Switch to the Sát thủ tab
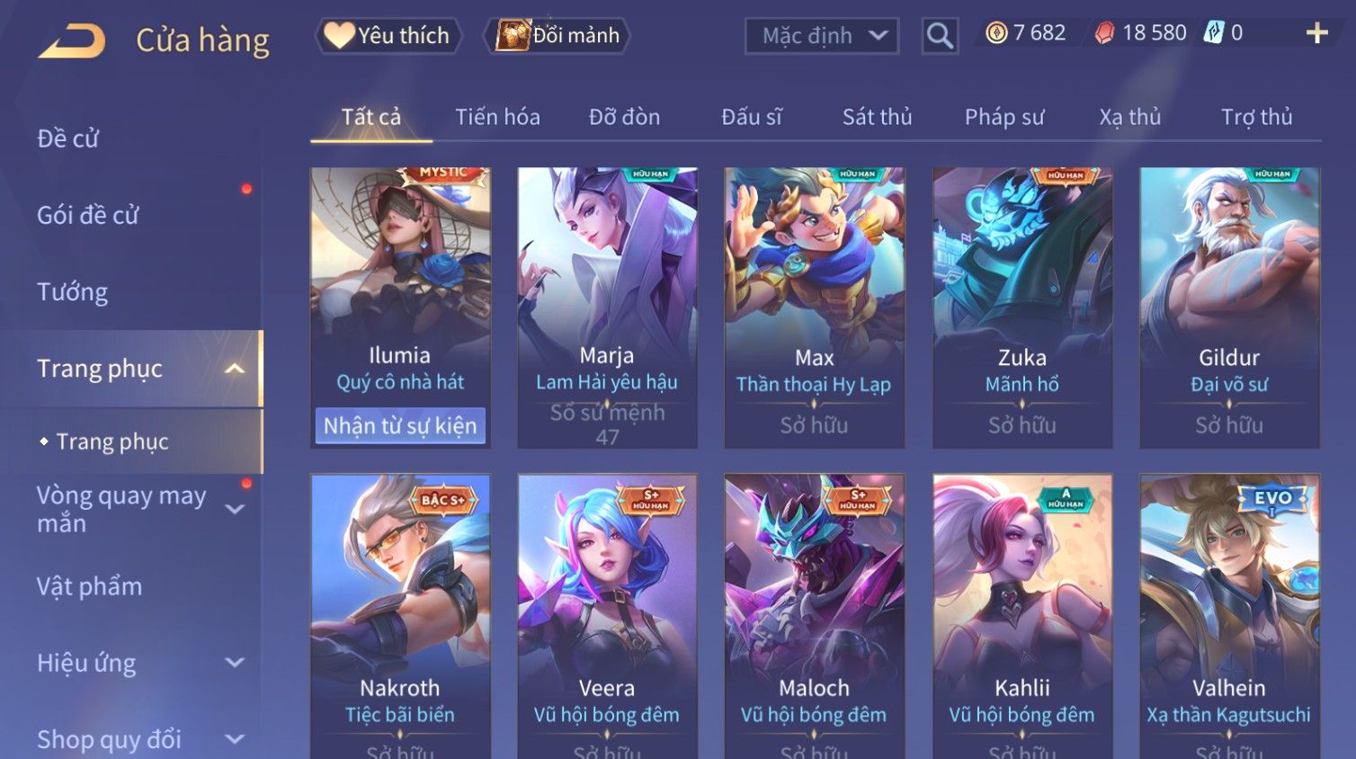 pyautogui.click(x=877, y=117)
